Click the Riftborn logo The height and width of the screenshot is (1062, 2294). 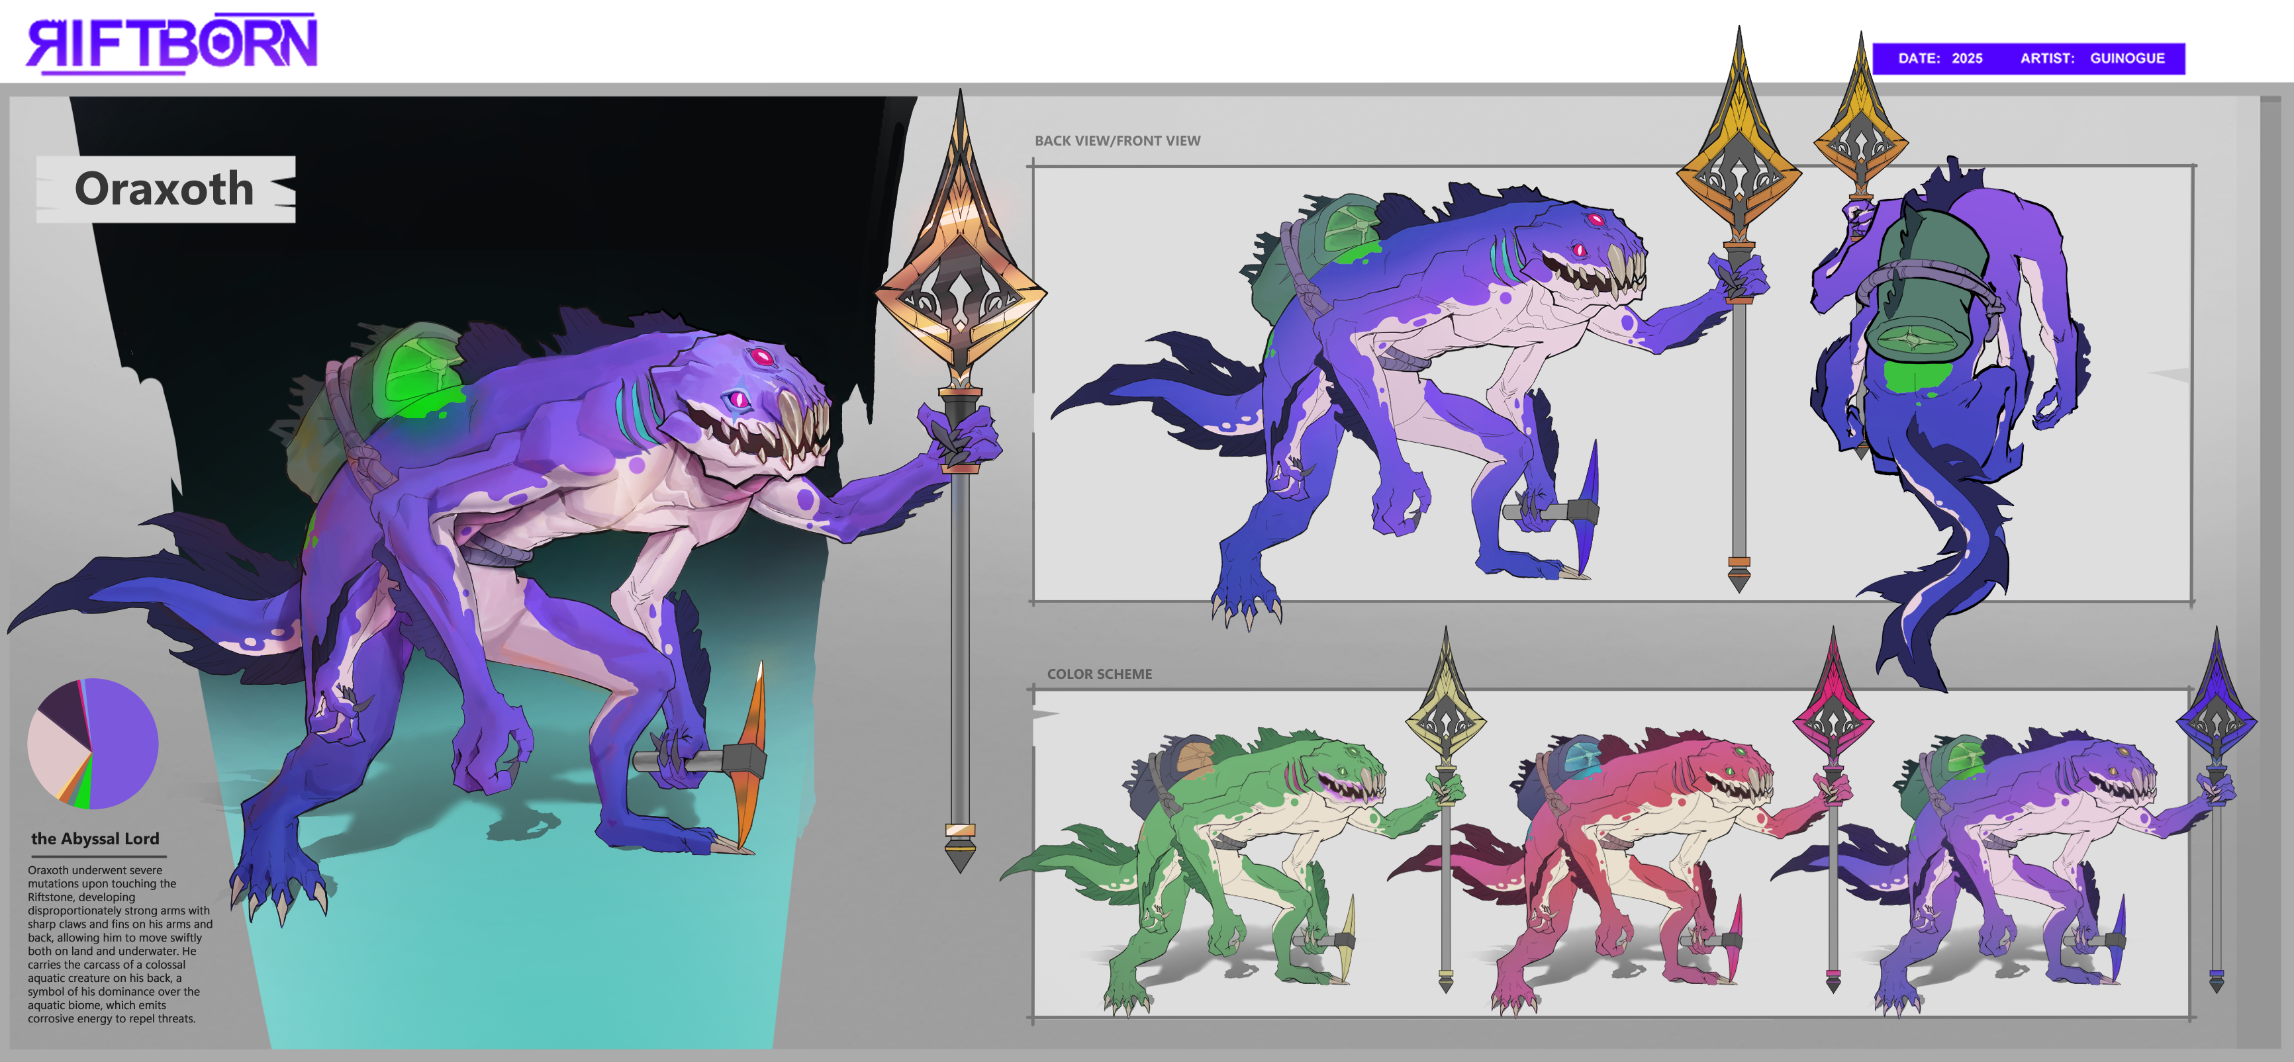pos(171,43)
